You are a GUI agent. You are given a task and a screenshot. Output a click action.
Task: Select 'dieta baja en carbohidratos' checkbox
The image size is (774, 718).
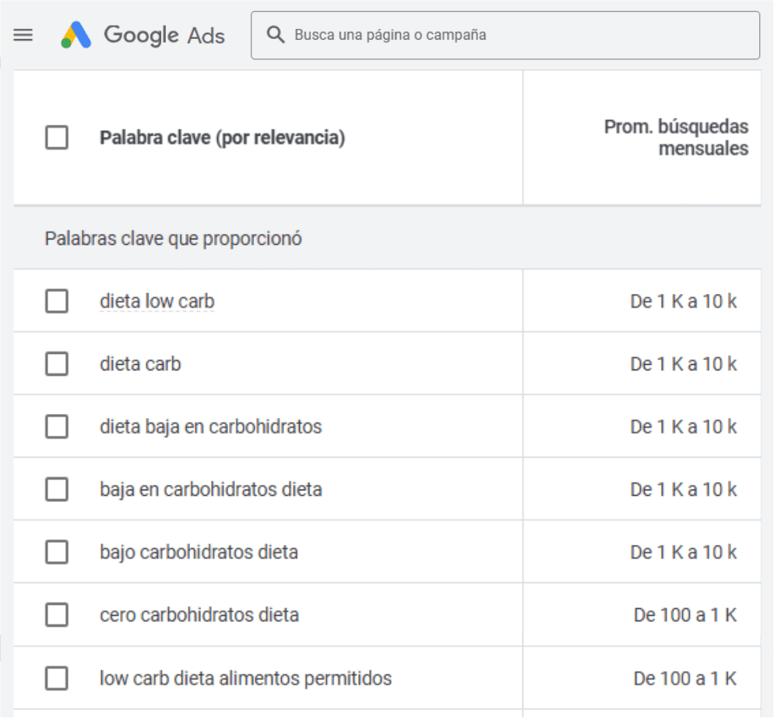pos(56,427)
